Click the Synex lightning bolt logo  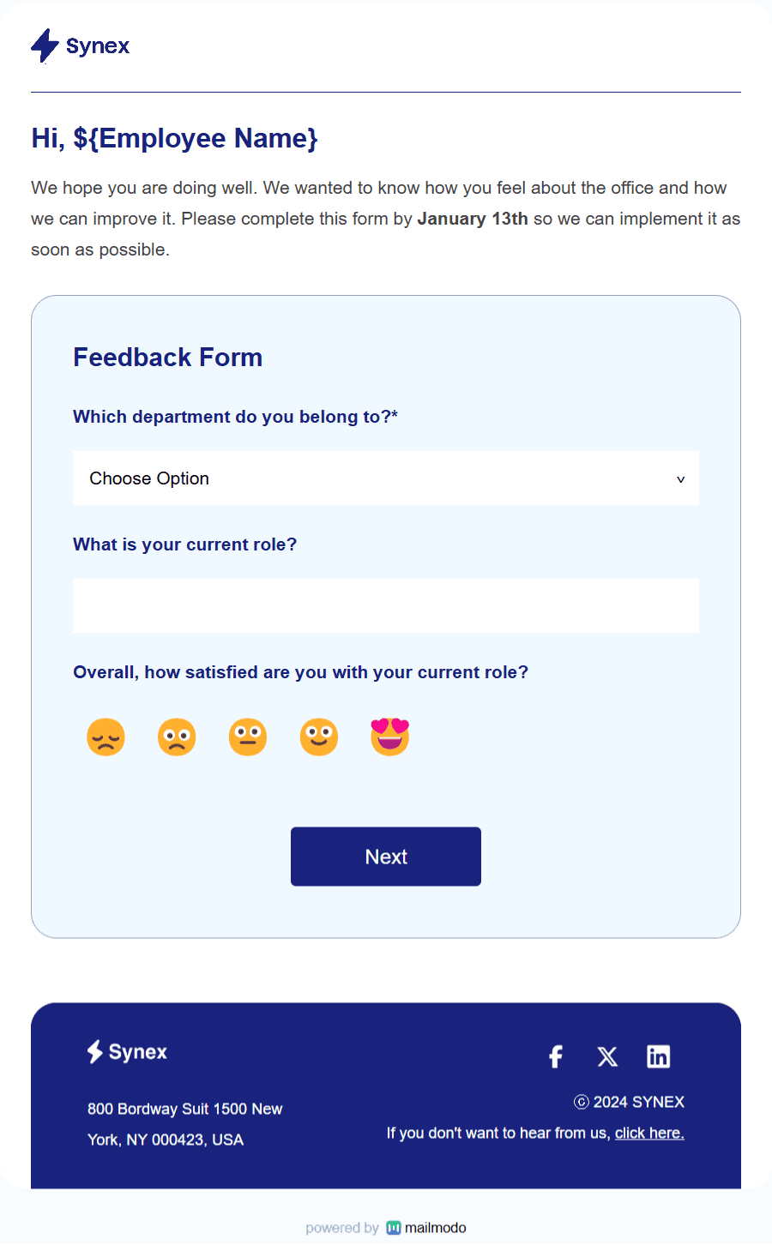[x=44, y=45]
